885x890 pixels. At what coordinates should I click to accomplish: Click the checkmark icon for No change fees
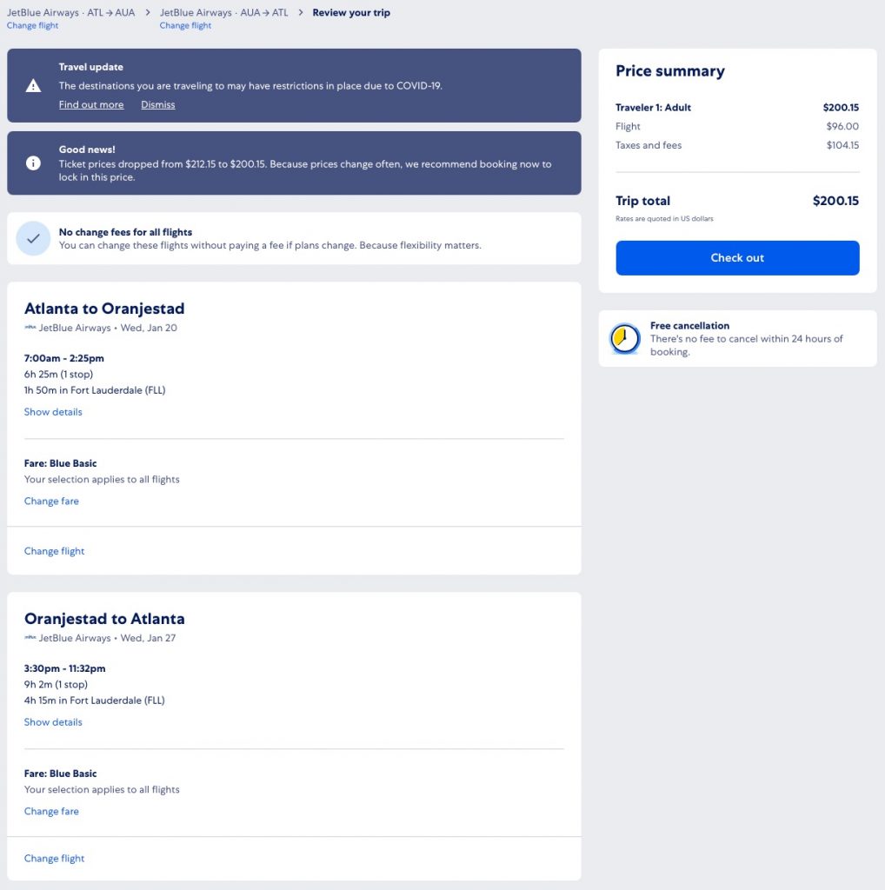(33, 238)
